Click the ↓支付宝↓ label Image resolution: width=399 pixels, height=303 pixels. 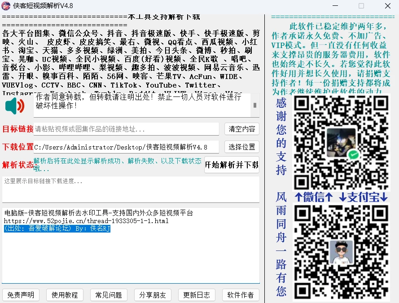click(364, 197)
